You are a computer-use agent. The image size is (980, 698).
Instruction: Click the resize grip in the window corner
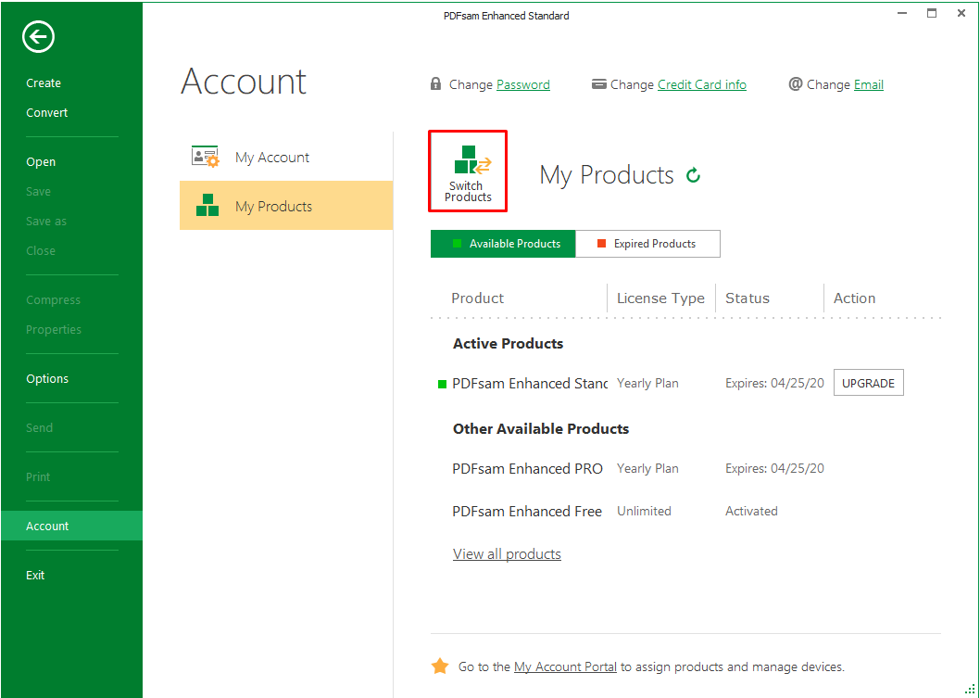coord(970,689)
